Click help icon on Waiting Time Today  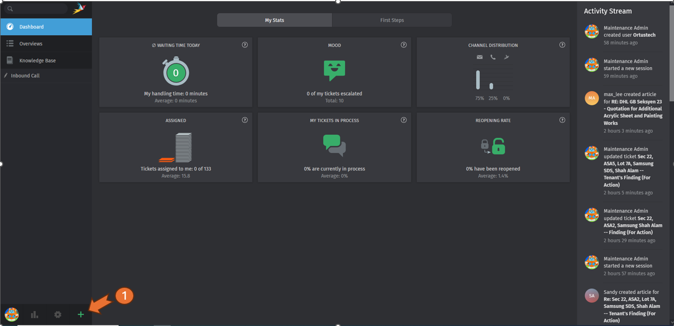pyautogui.click(x=245, y=45)
